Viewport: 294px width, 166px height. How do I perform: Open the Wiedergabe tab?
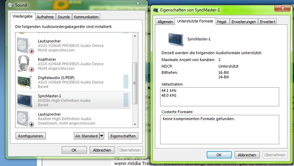[22, 16]
